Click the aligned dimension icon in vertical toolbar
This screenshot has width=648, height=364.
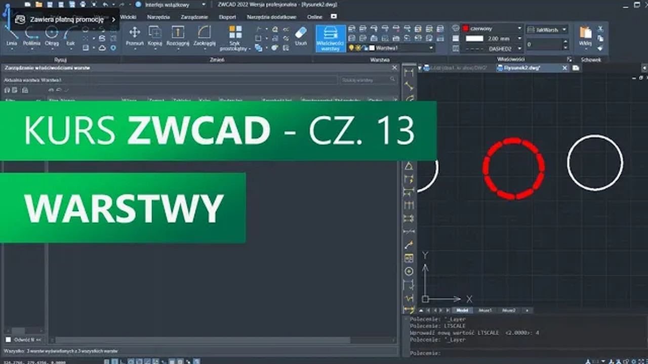coord(409,86)
